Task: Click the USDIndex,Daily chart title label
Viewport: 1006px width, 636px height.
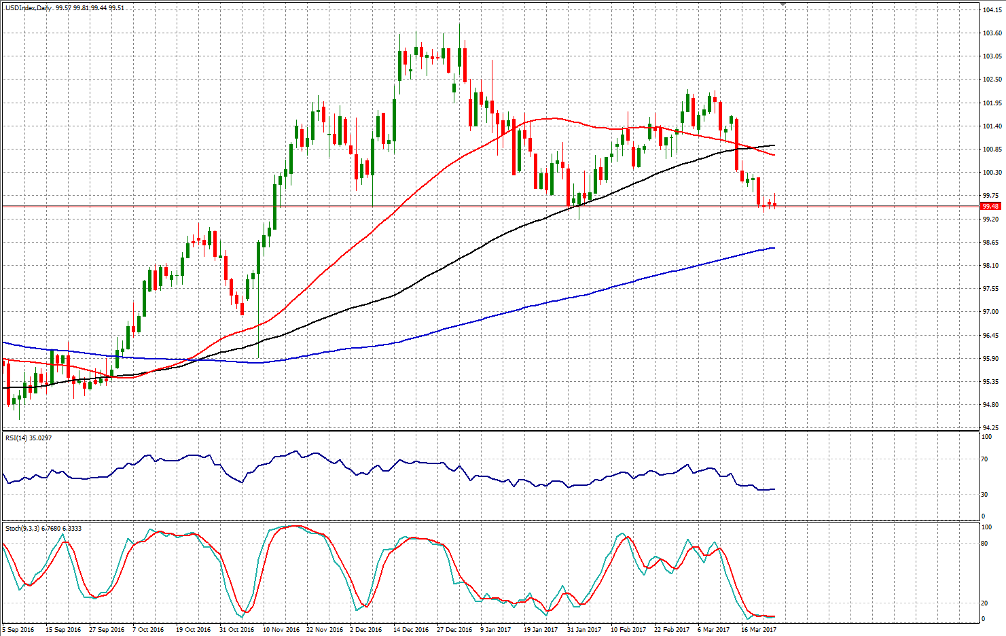Action: tap(29, 8)
